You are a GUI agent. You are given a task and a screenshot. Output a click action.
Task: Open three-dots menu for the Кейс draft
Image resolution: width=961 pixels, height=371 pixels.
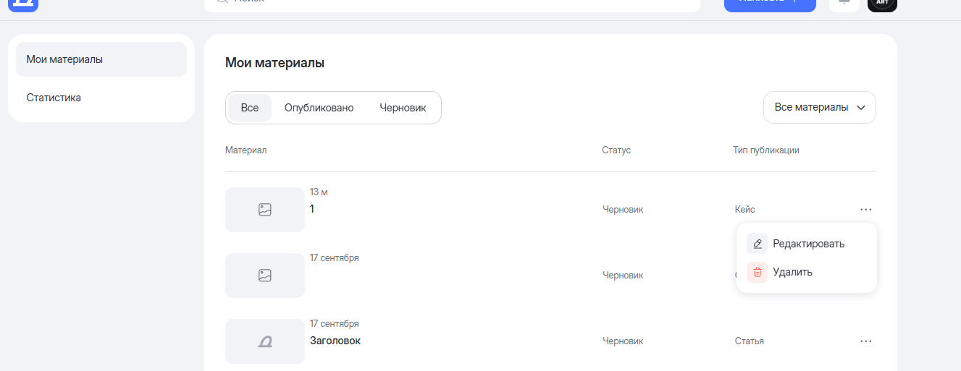point(865,210)
